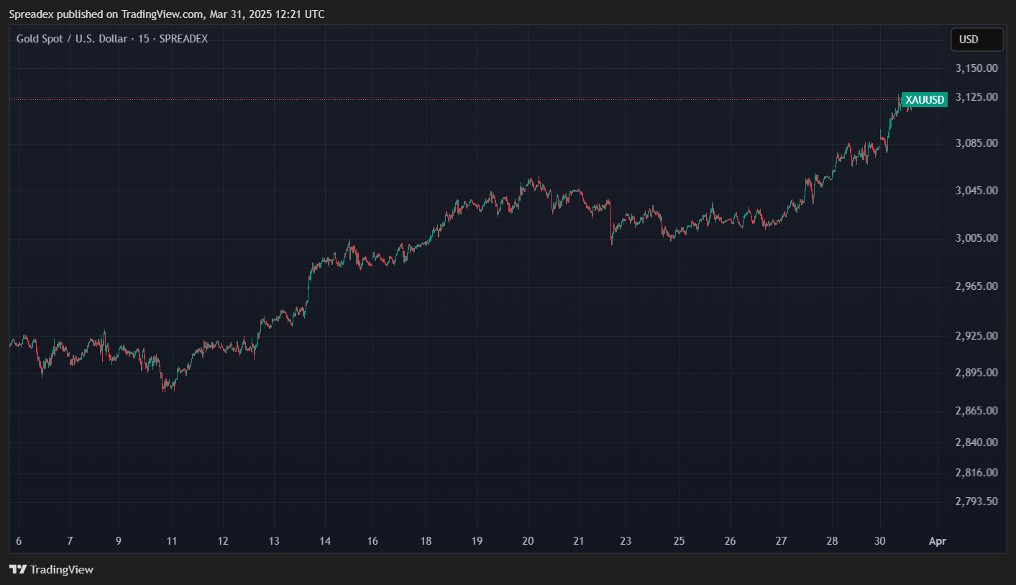
Task: Click the date label 7 on time axis
Action: tap(70, 541)
